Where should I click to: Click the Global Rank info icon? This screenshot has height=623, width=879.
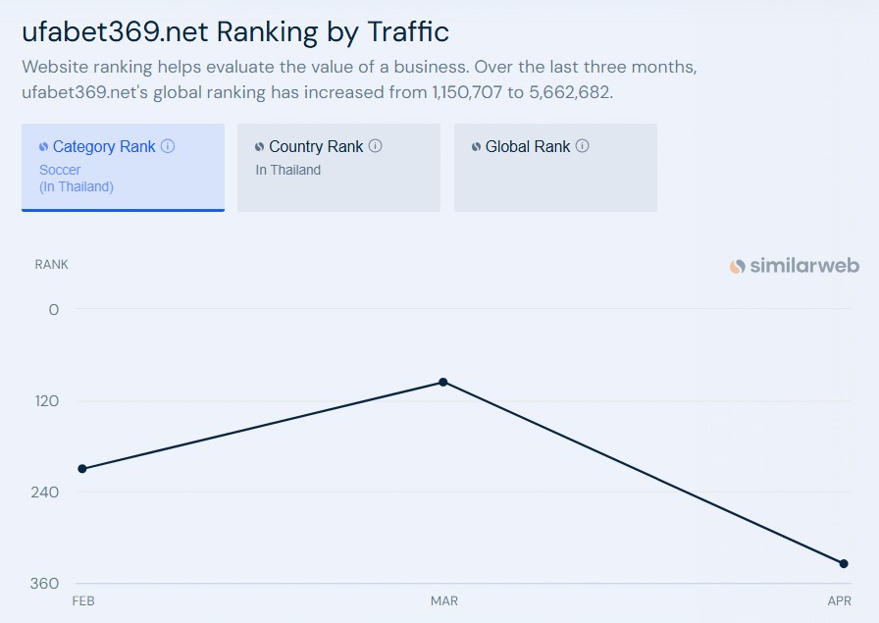click(583, 146)
